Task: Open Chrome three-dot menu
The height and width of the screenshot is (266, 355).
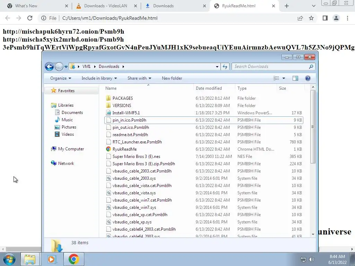Action: [x=347, y=18]
